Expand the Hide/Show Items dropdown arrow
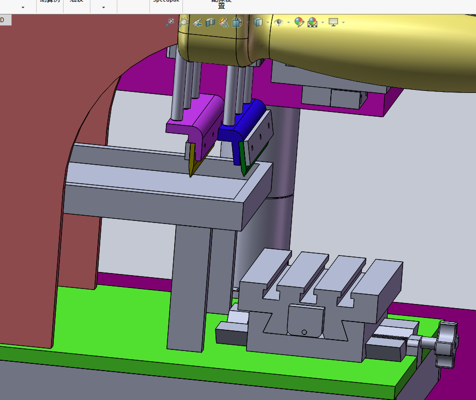 (x=288, y=22)
